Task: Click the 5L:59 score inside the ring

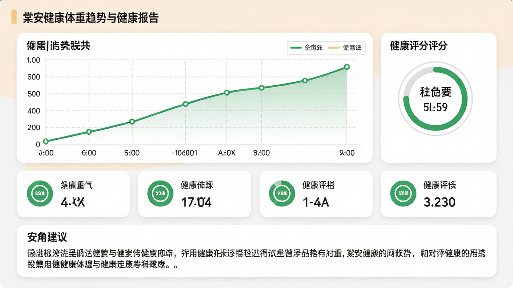Action: pyautogui.click(x=435, y=107)
